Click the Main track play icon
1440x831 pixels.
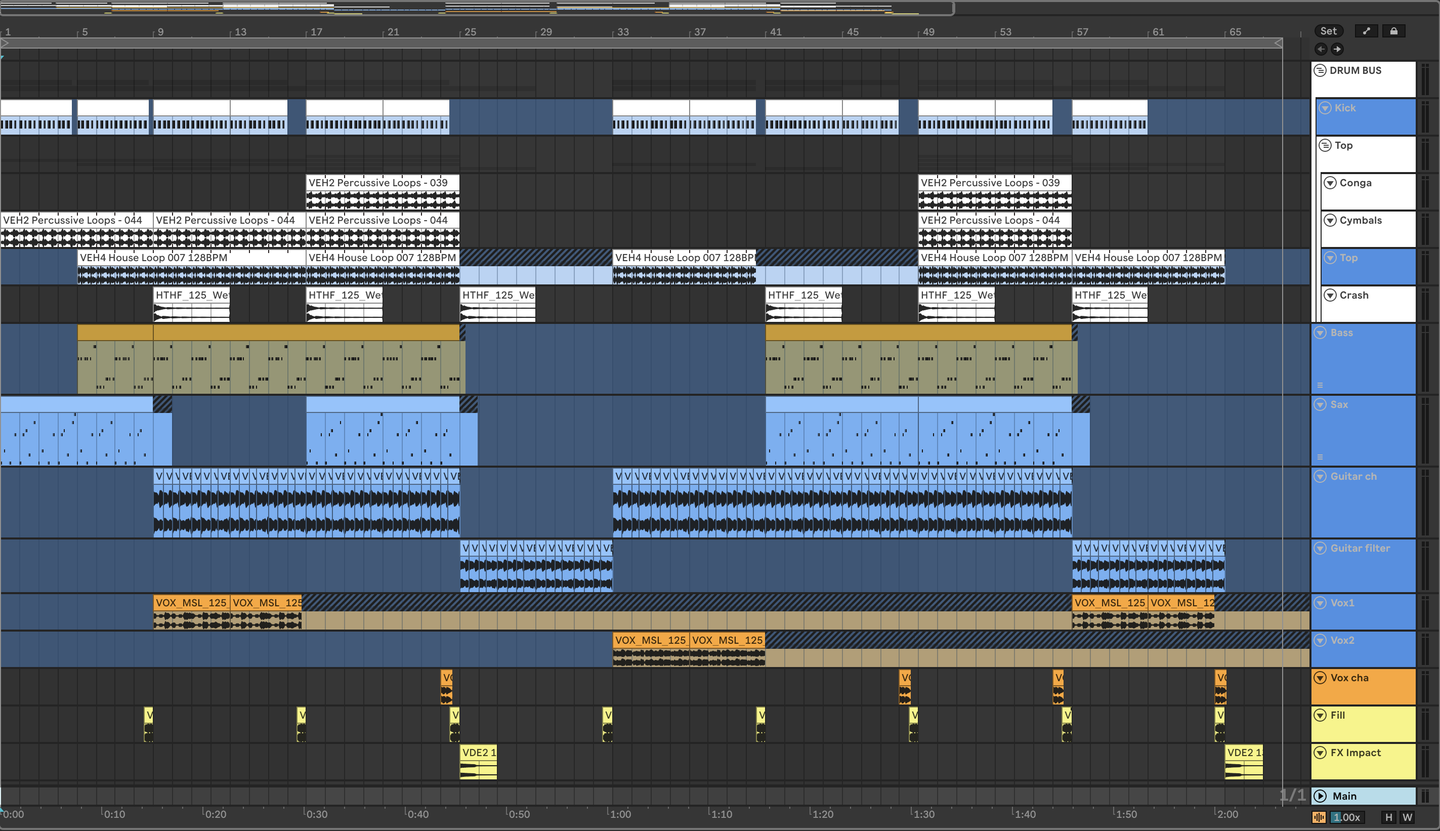point(1320,796)
